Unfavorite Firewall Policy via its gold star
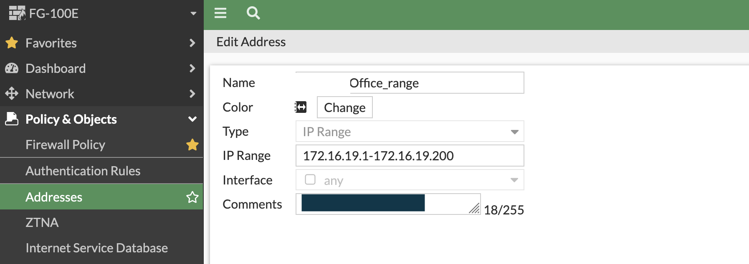The height and width of the screenshot is (264, 749). (192, 145)
